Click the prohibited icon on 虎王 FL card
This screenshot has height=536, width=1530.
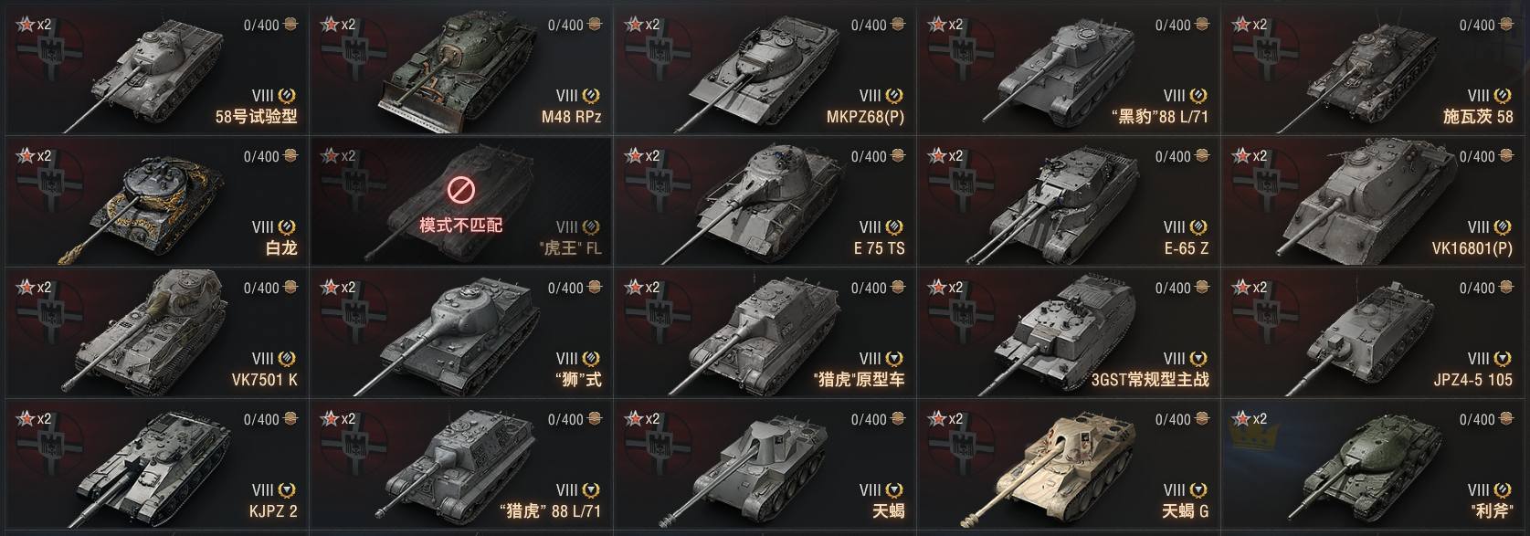(460, 191)
